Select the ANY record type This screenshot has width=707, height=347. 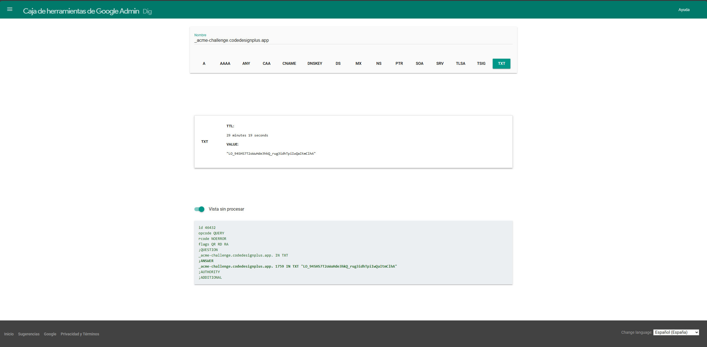coord(246,64)
